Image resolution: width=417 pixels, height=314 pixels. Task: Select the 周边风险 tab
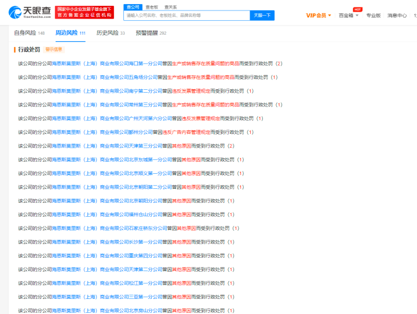[x=71, y=33]
